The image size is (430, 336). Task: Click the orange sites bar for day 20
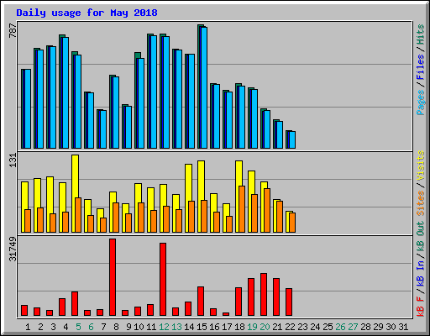coord(267,210)
